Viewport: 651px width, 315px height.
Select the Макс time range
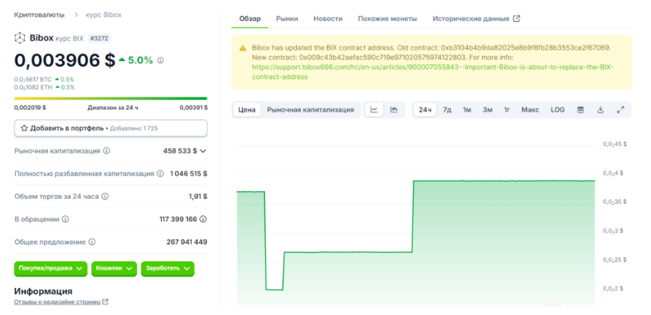tap(530, 110)
